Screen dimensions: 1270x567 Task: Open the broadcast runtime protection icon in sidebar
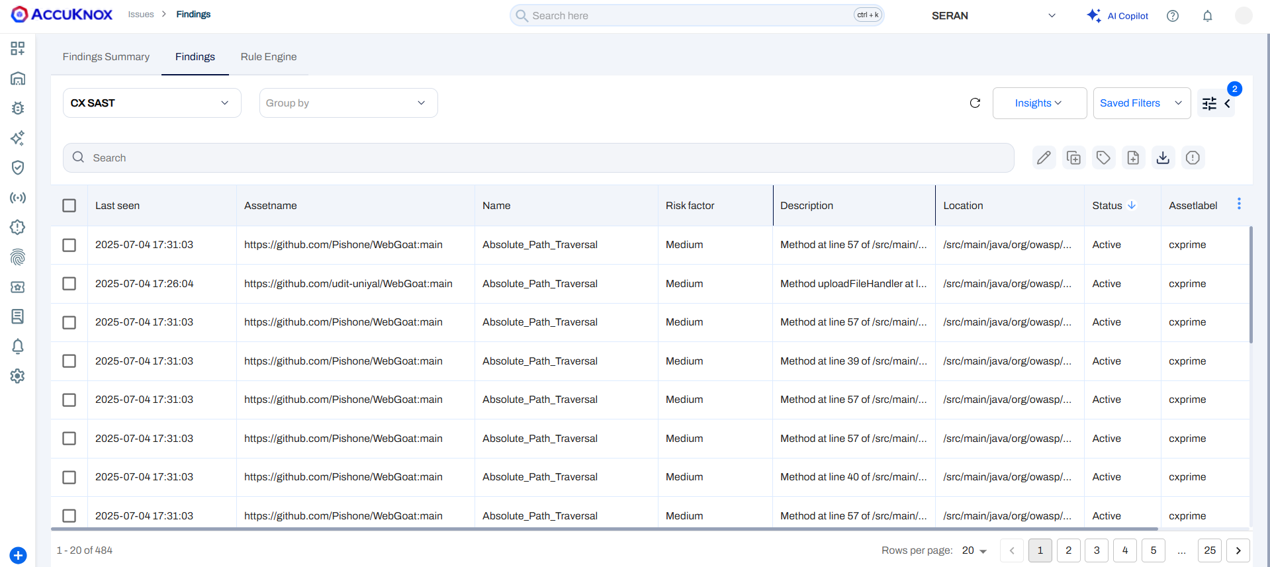pos(18,197)
